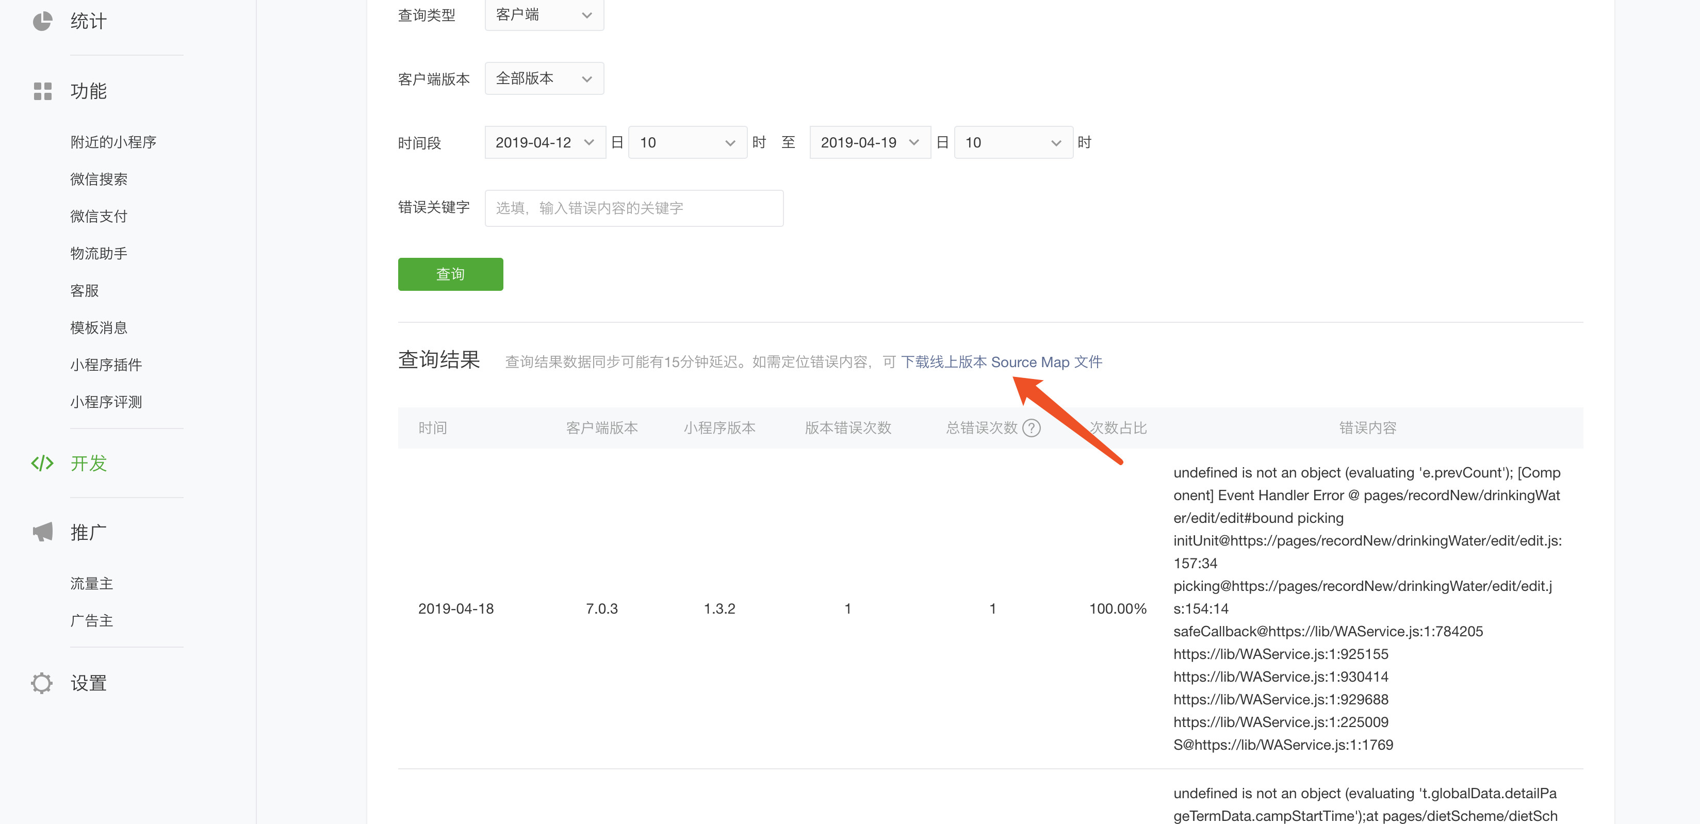
Task: Click the 功能 grid icon
Action: 42,91
